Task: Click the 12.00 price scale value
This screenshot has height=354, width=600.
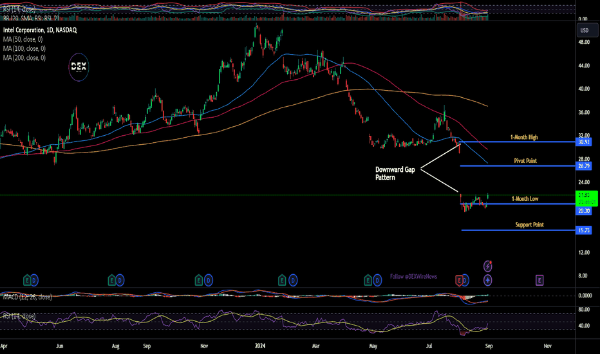Action: point(584,252)
